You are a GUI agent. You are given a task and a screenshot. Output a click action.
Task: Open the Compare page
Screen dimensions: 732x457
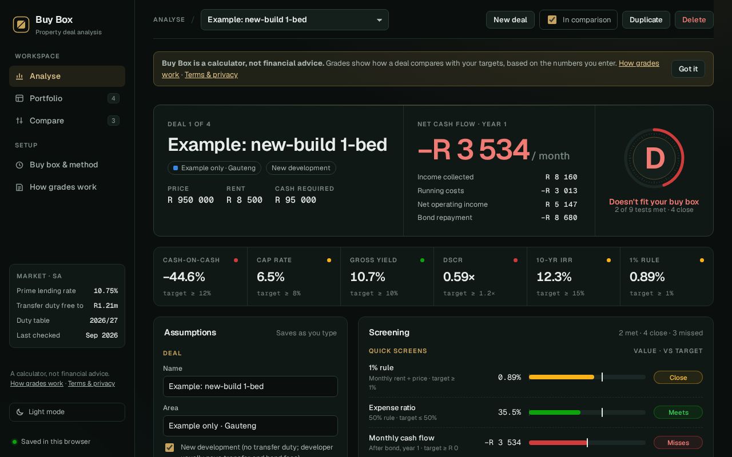[x=67, y=121]
